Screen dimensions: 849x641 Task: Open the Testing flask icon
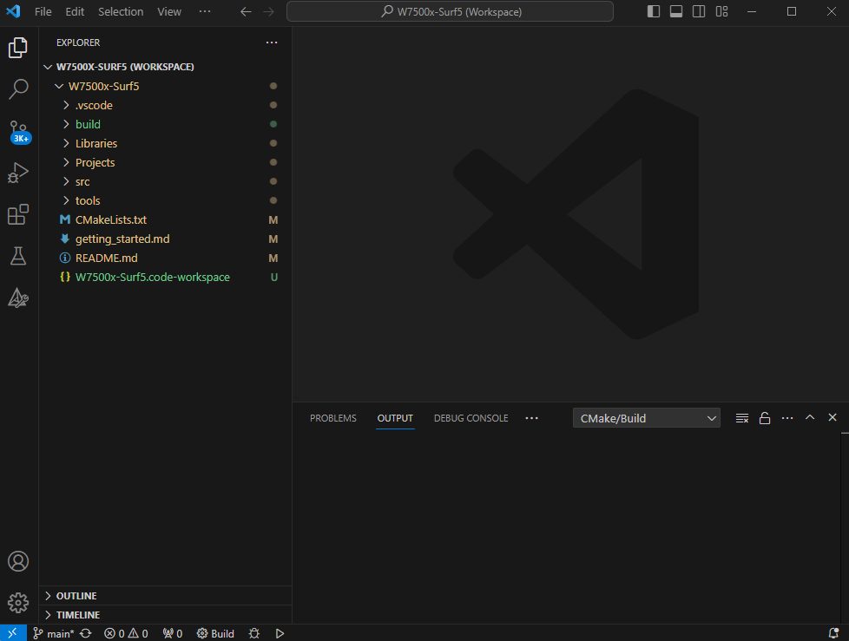[18, 256]
